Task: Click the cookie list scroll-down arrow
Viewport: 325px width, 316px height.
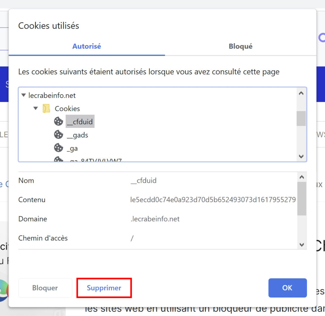Action: tap(301, 156)
